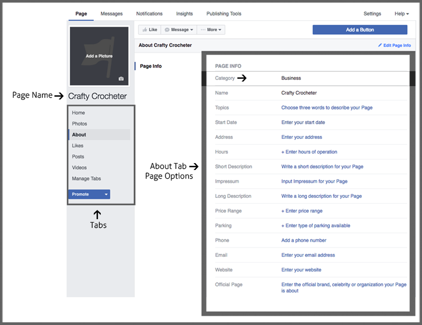Click Input Impressum for your Page
This screenshot has width=422, height=325.
pyautogui.click(x=314, y=182)
